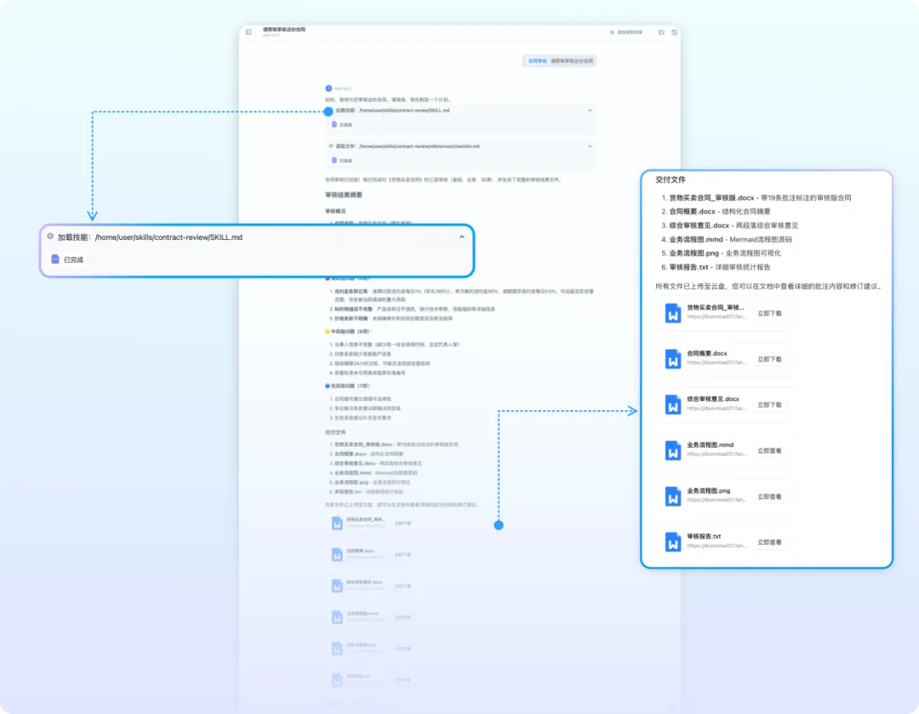Click the icon left of the history clock
Viewport: 919px width, 714px height.
point(661,32)
